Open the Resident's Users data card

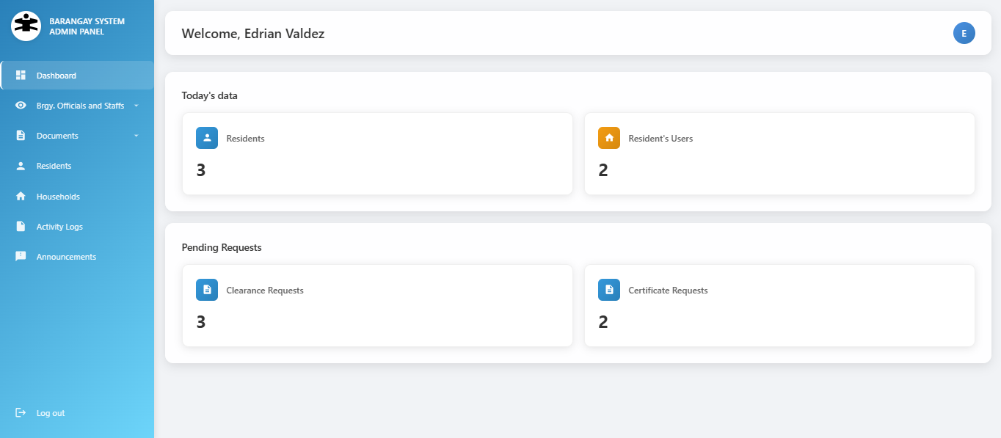click(x=779, y=153)
